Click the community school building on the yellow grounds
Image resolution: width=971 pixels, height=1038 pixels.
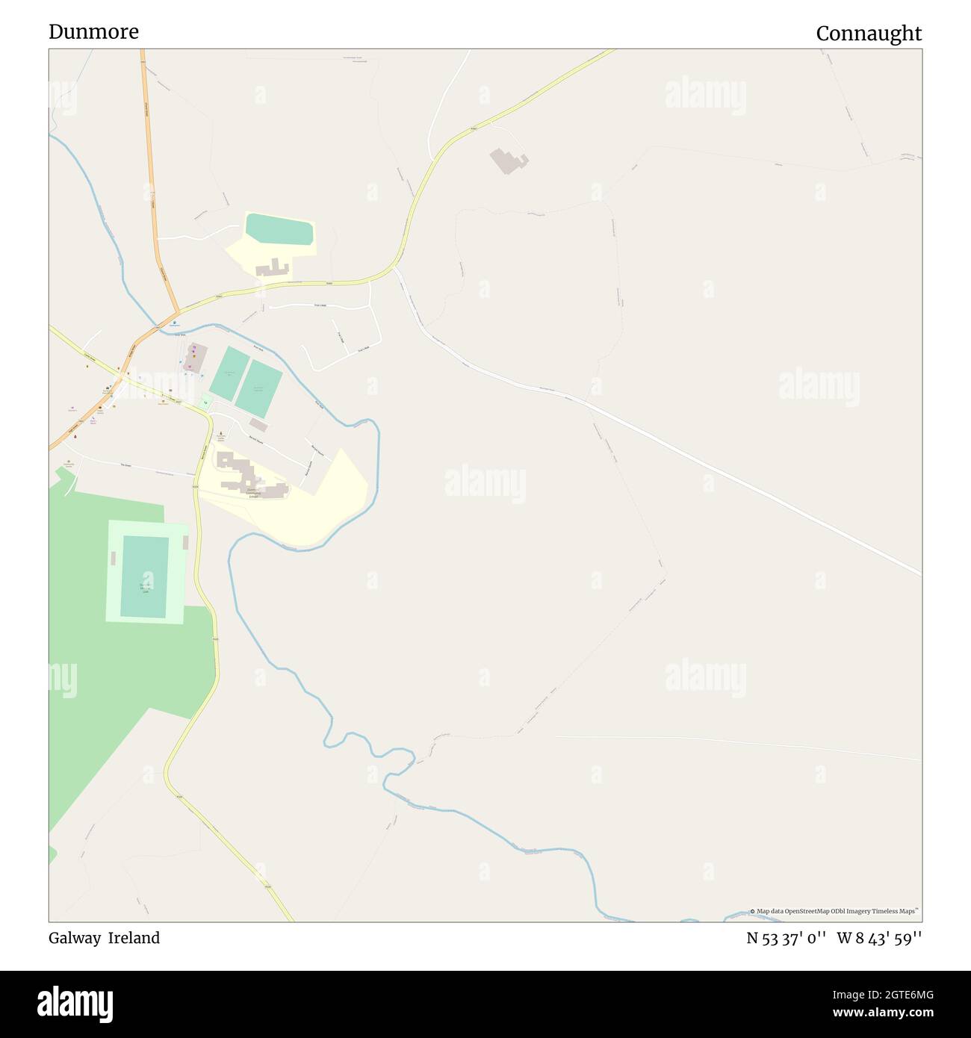pos(252,476)
